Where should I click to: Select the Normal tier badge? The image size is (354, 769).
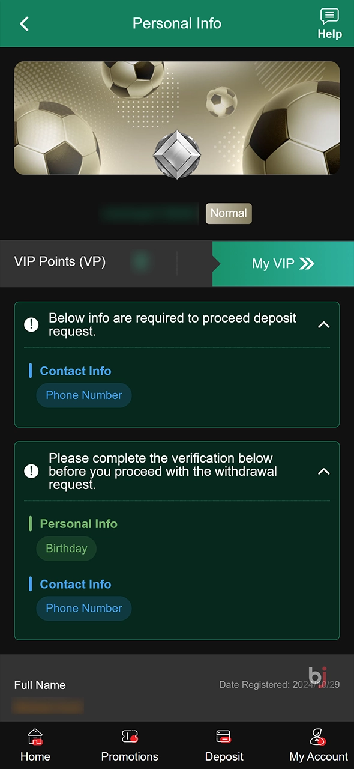[x=229, y=213]
